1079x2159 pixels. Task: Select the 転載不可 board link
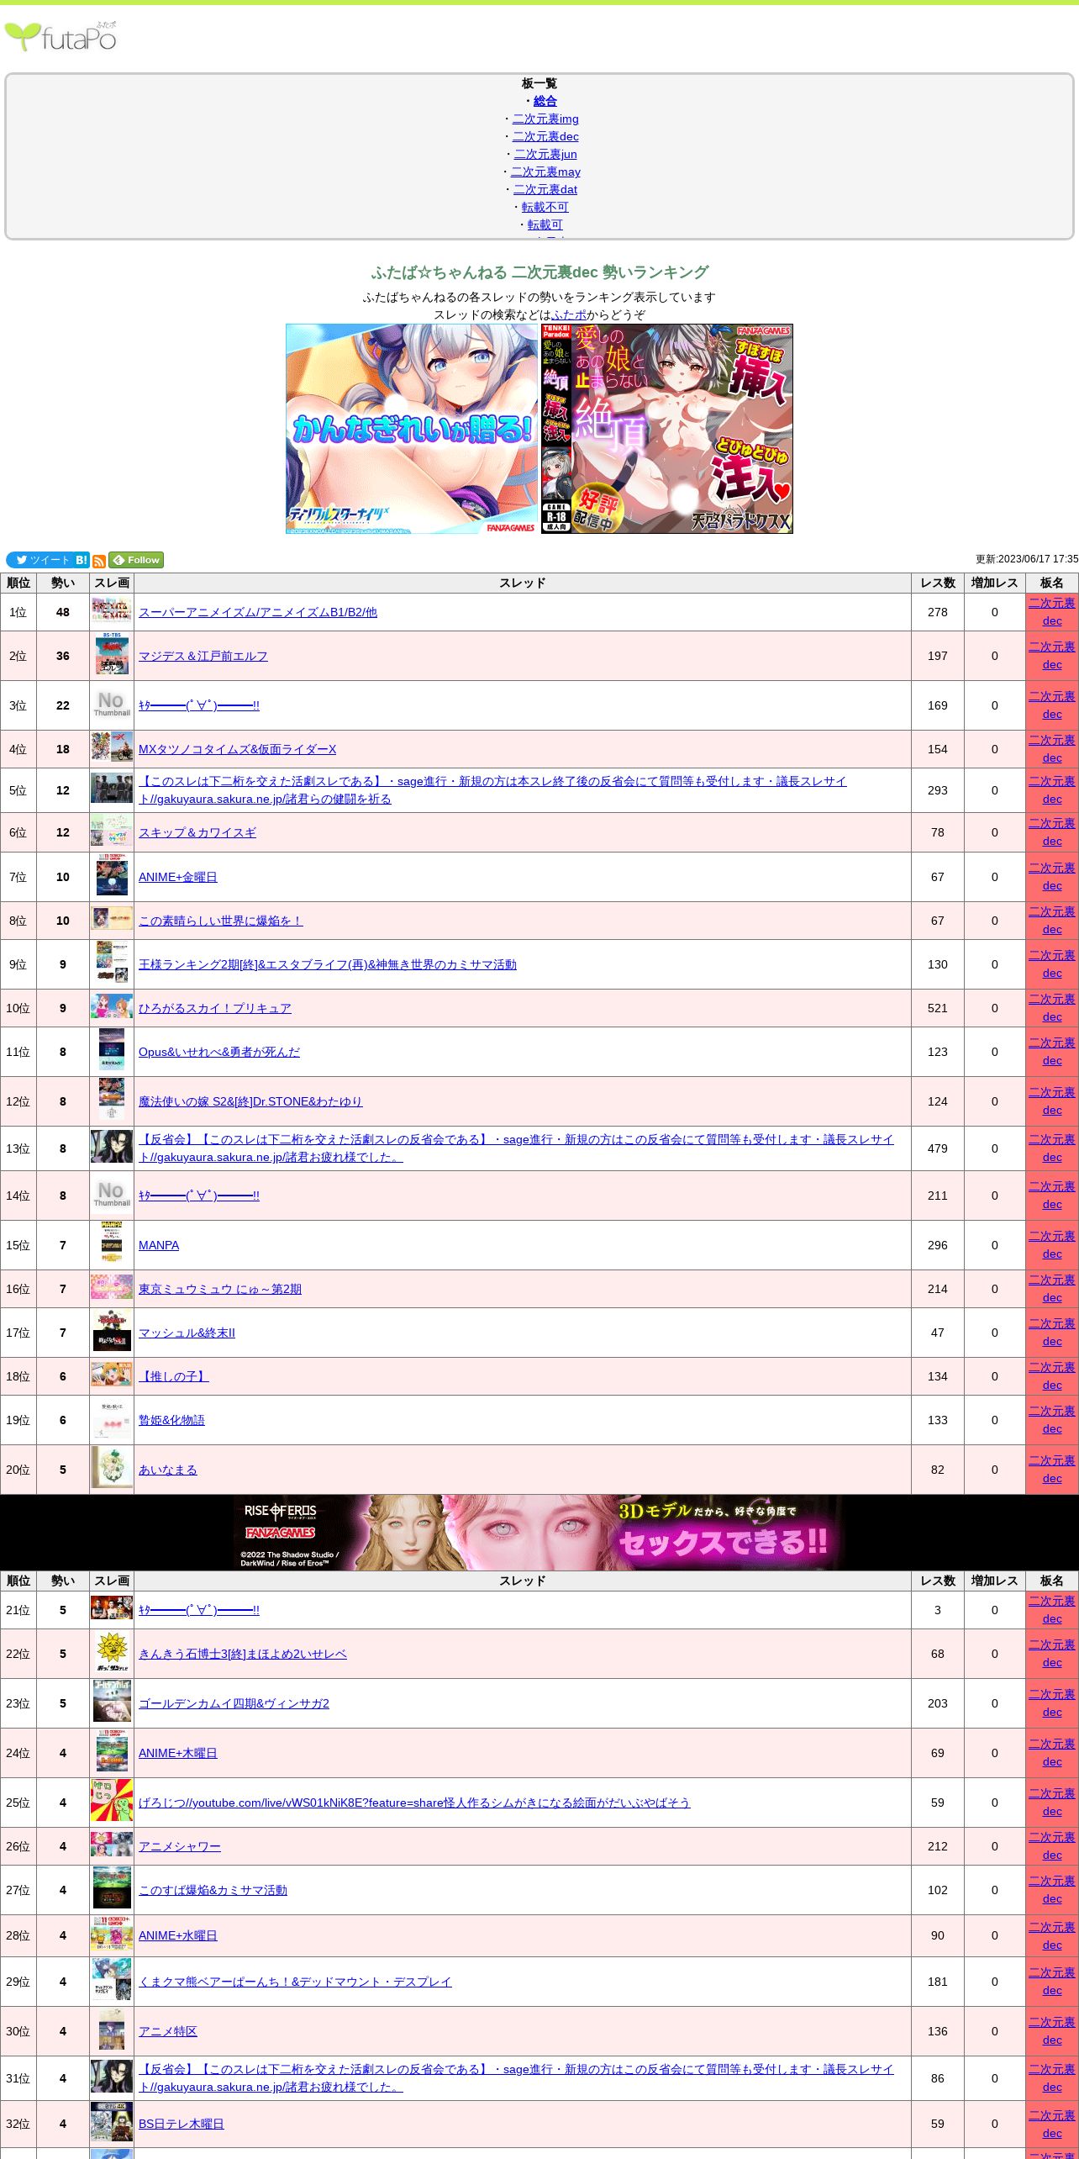click(545, 207)
